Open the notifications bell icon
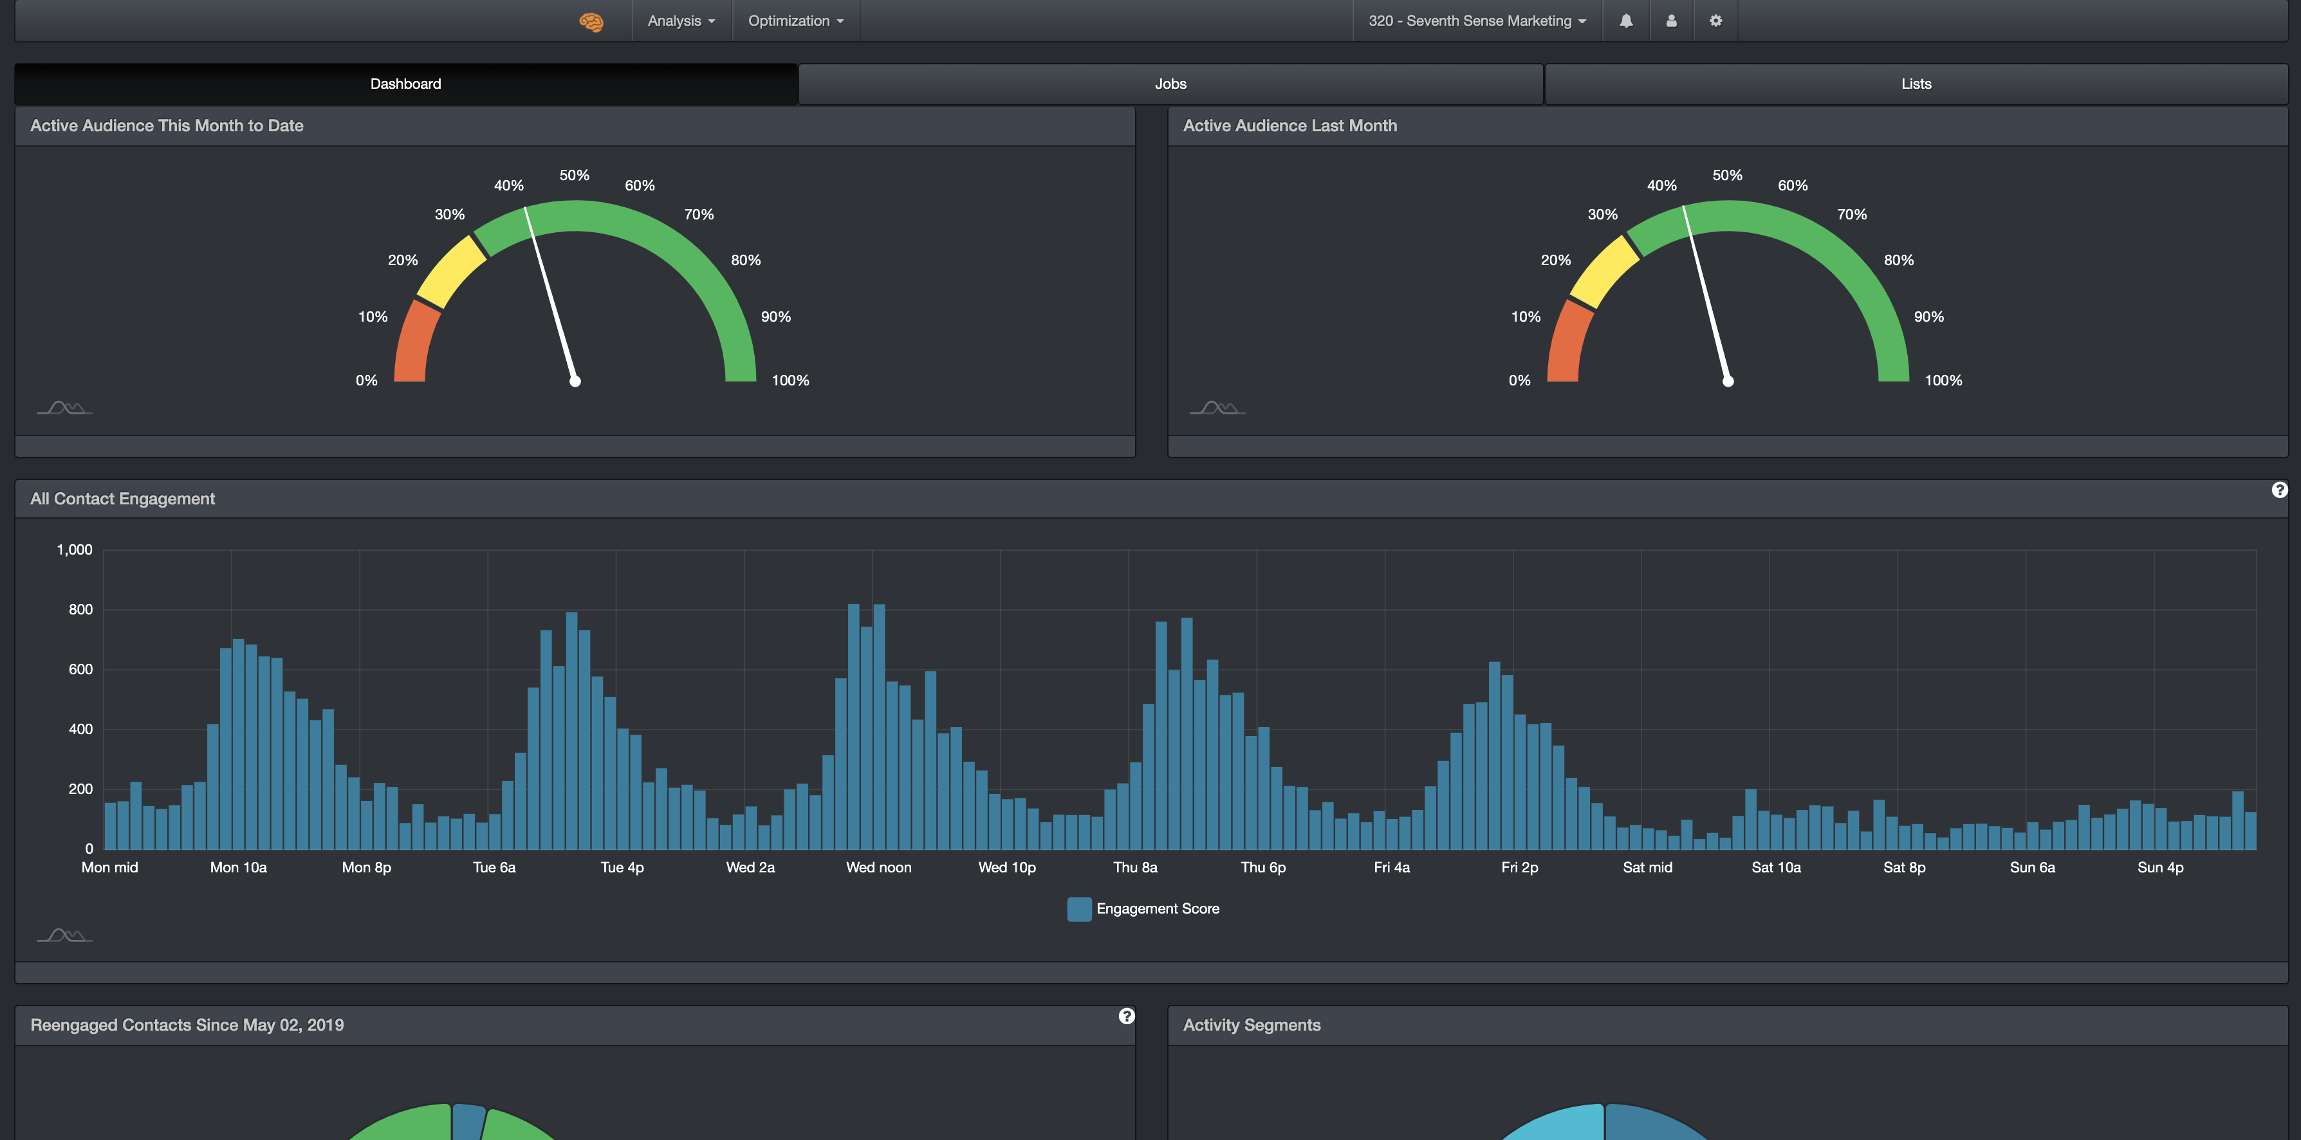2301x1140 pixels. tap(1626, 21)
